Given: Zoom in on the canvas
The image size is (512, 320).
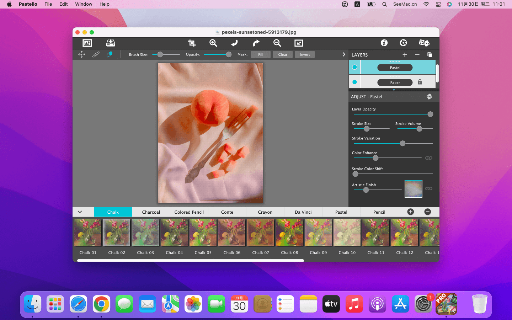Looking at the screenshot, I should click(x=213, y=43).
